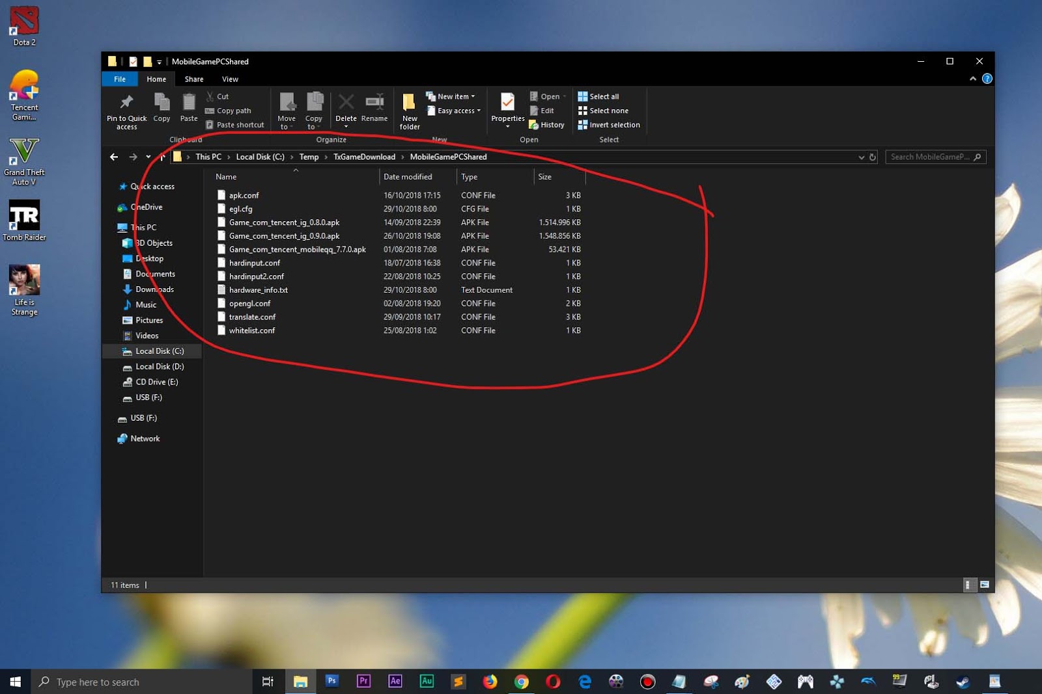
Task: Switch to the Share ribbon tab
Action: point(194,79)
